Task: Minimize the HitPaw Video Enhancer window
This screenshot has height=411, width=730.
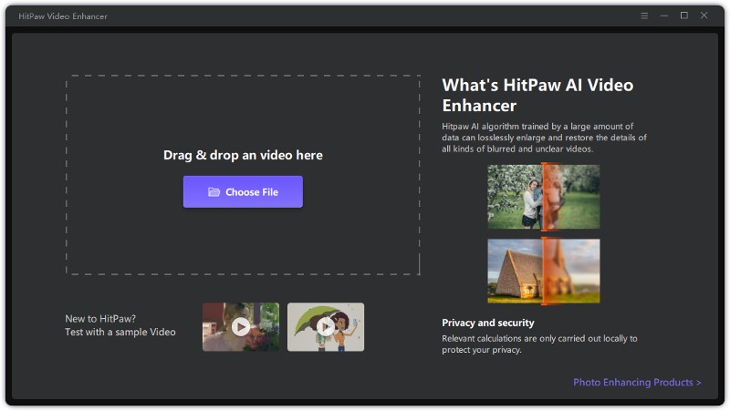Action: pyautogui.click(x=664, y=15)
